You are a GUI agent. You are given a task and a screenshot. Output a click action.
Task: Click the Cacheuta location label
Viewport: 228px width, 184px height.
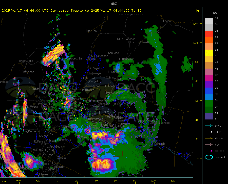[x=47, y=107]
